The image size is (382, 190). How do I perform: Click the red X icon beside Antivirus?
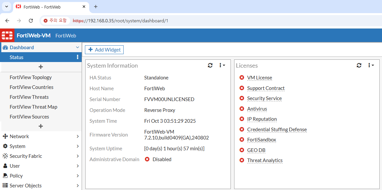point(242,109)
